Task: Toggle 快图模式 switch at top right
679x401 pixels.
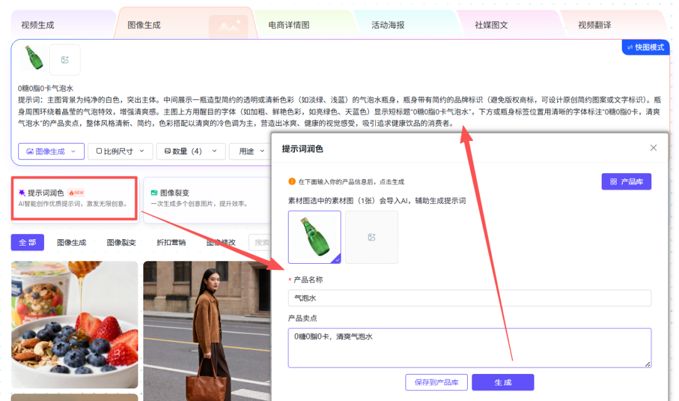Action: point(645,47)
